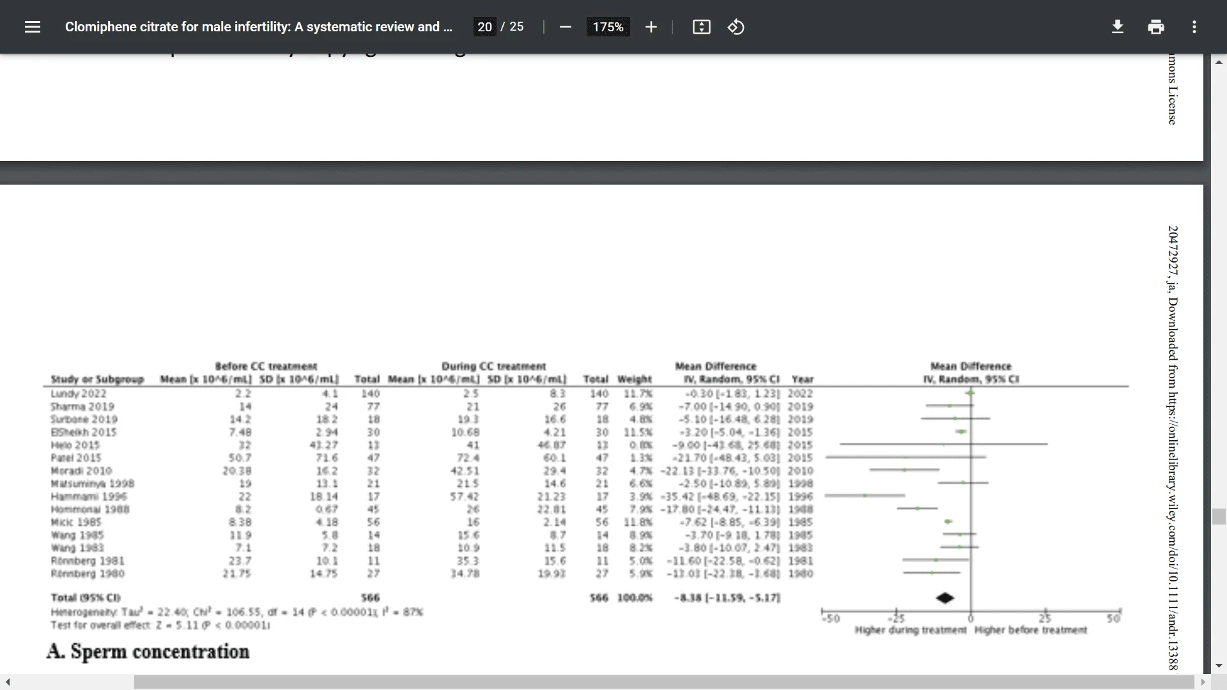Click the 'Surbone 2019' study name
This screenshot has width=1227, height=690.
[x=84, y=419]
